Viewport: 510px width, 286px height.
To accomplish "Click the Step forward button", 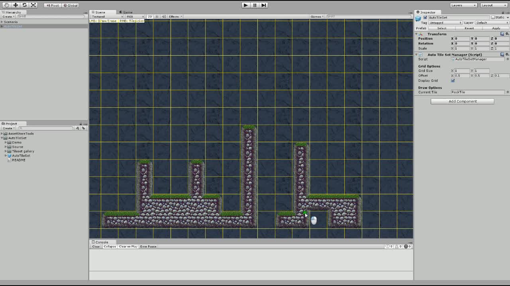I will click(263, 5).
